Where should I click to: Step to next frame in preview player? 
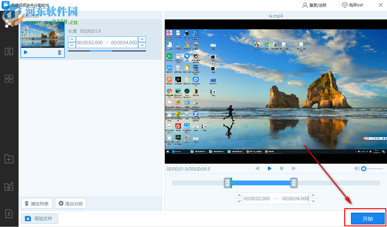click(294, 168)
